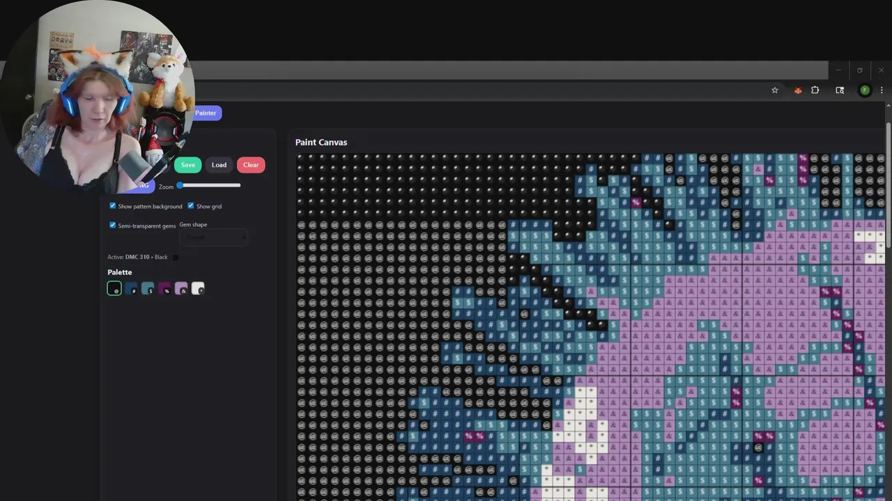892x501 pixels.
Task: Select the black @ palette swatch
Action: tap(114, 288)
